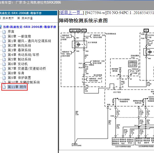Click 菜单展开 to expand the menu
This screenshot has width=154, height=153.
pyautogui.click(x=8, y=18)
